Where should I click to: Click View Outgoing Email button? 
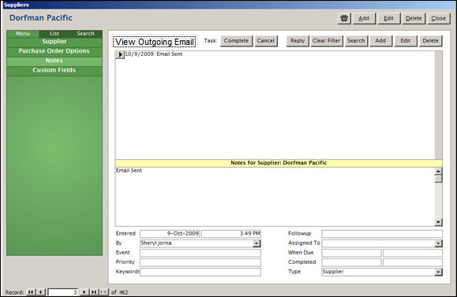[155, 42]
